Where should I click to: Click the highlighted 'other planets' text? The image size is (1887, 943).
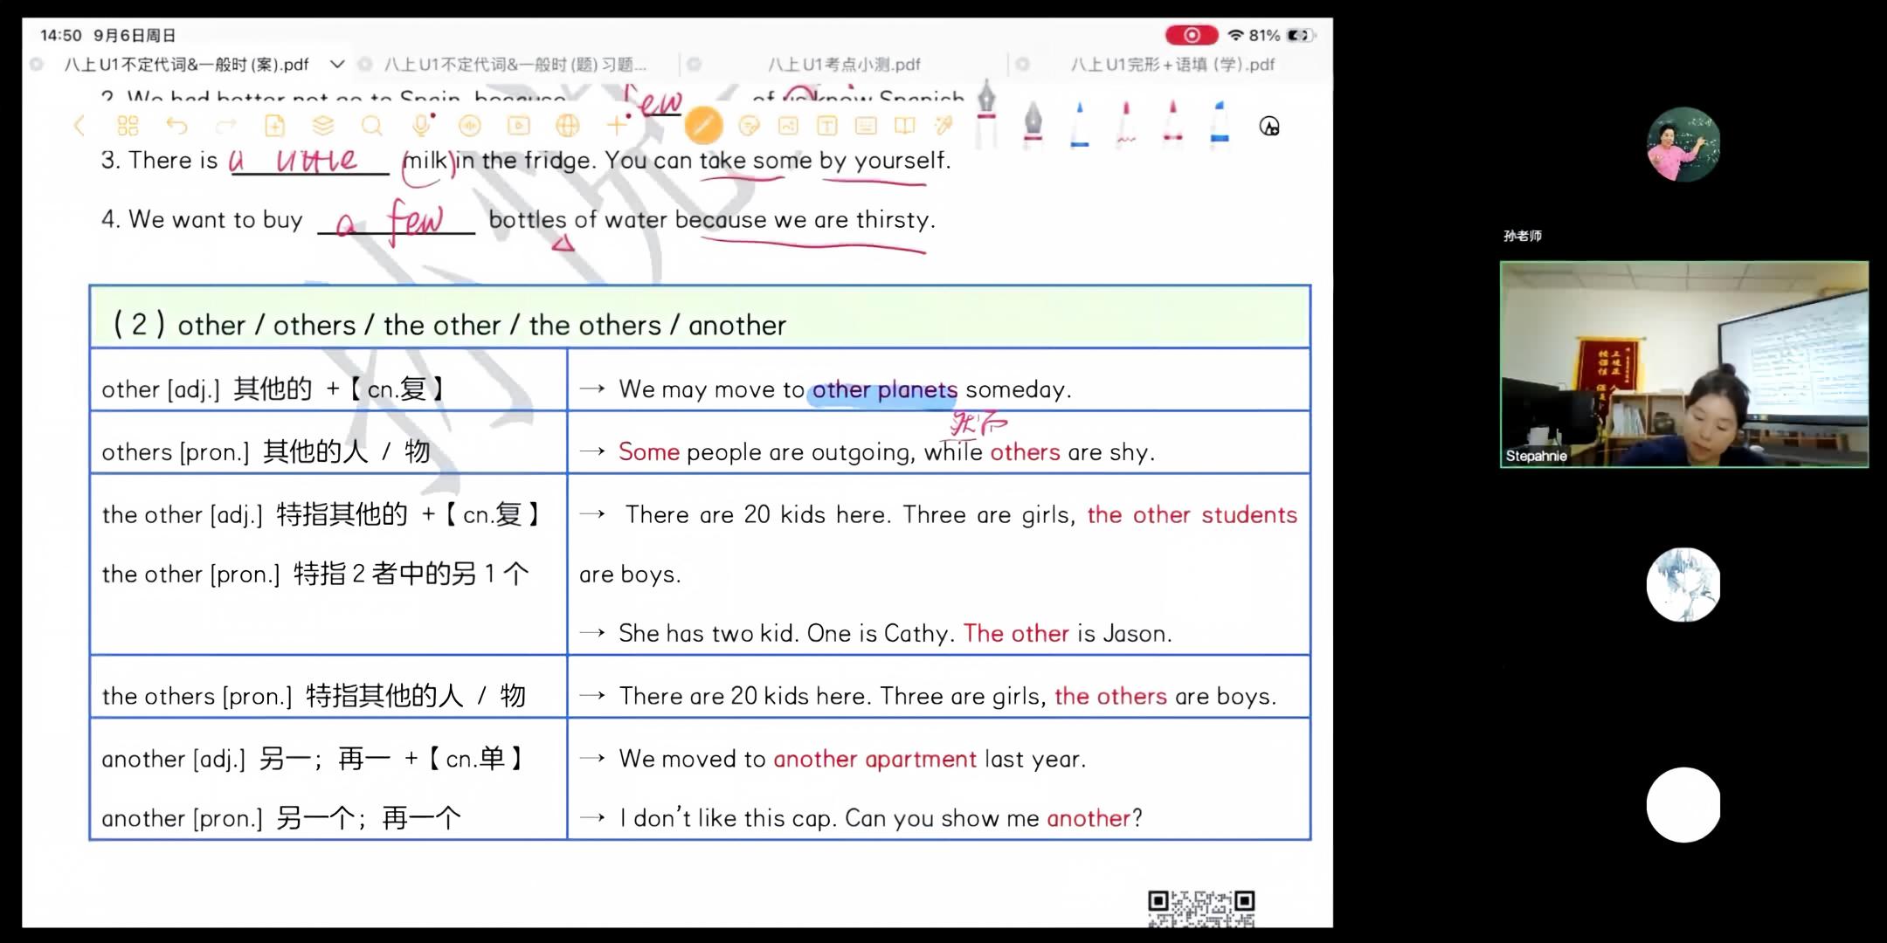884,389
